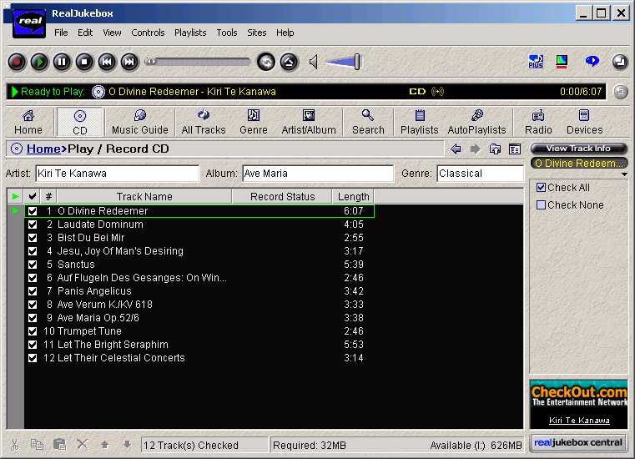Screen dimensions: 635x459
Task: Go to the Devices section
Action: coord(584,122)
